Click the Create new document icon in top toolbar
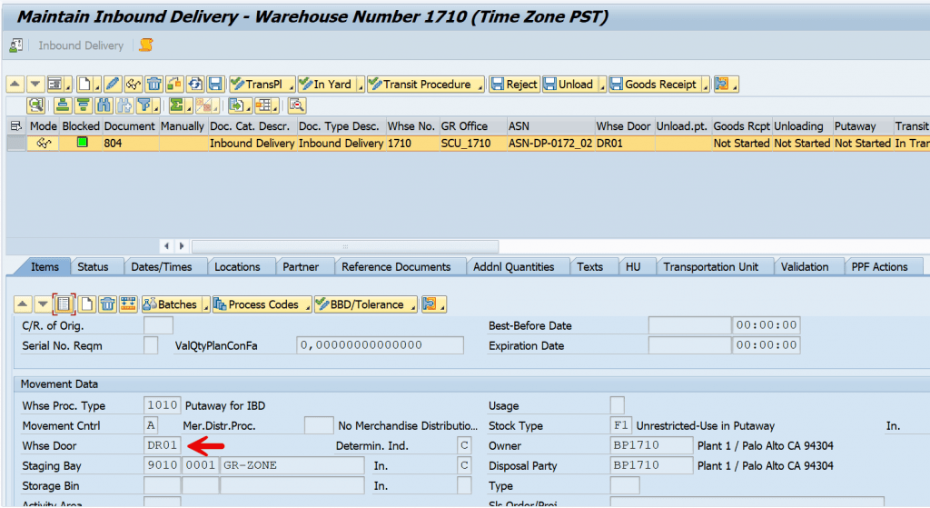This screenshot has width=930, height=508. 84,85
